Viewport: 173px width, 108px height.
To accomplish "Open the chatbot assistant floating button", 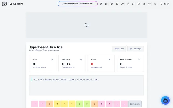I will 165,100.
